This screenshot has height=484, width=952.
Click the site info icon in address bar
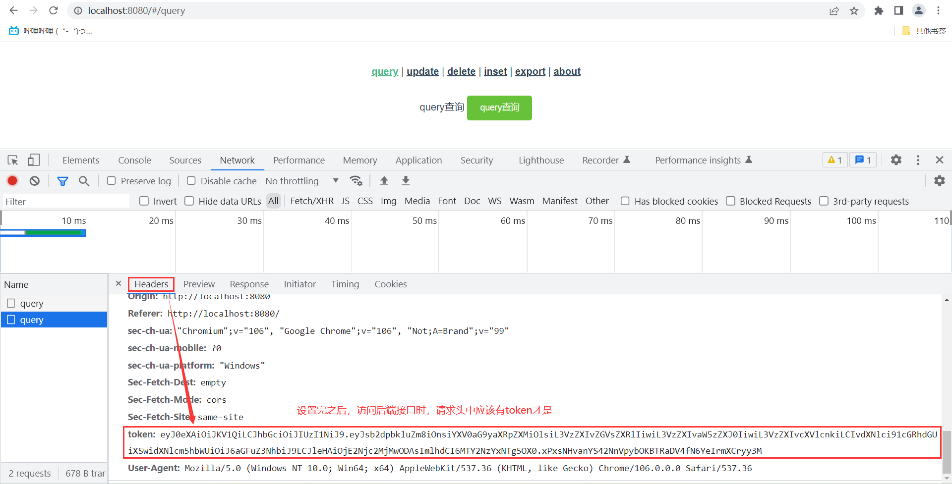click(x=78, y=10)
